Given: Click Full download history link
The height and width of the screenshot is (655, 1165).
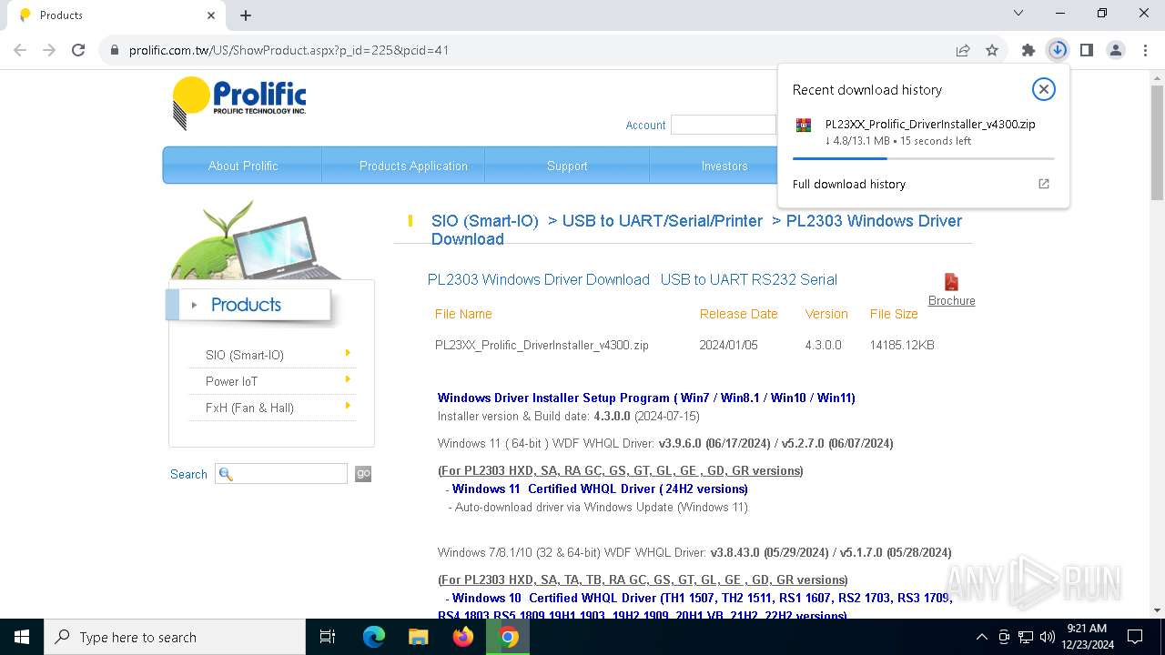Looking at the screenshot, I should click(x=849, y=184).
